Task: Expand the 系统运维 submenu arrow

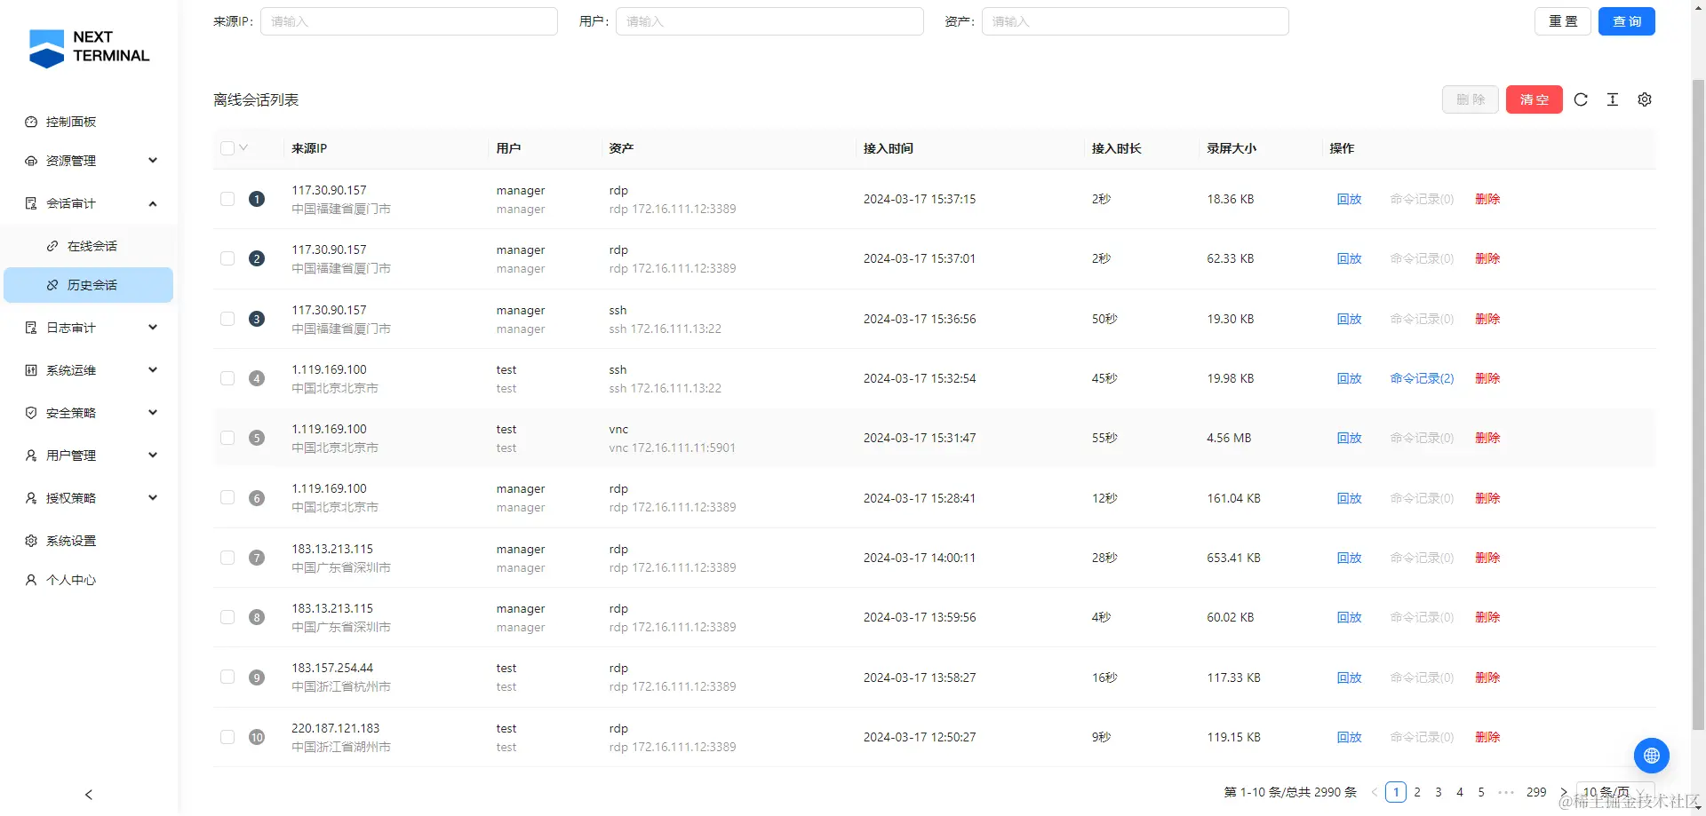Action: point(153,370)
